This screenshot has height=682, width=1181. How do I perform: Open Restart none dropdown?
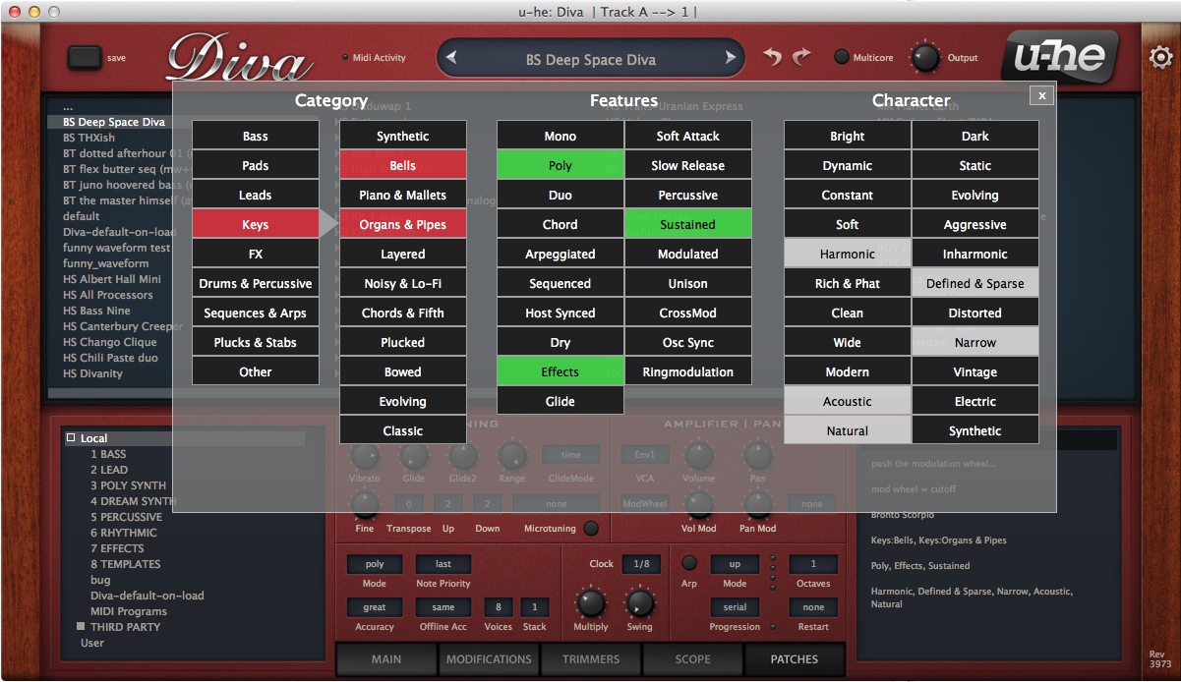(x=813, y=607)
